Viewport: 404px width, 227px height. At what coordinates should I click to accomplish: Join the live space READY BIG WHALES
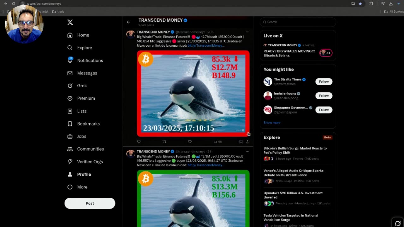[x=289, y=53]
